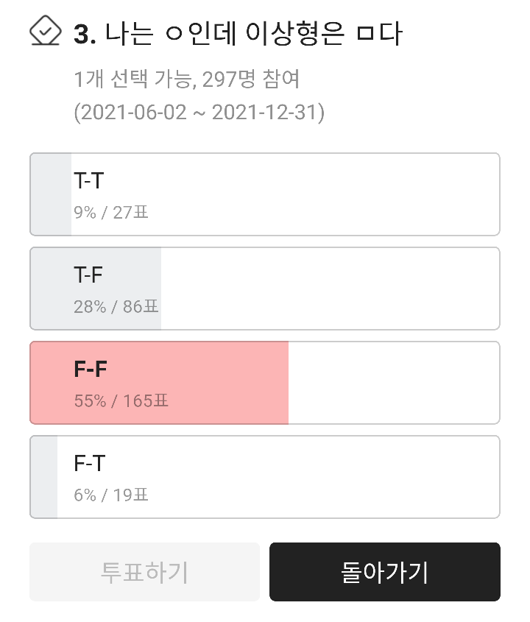Image resolution: width=530 pixels, height=622 pixels.
Task: Click the 297명 참여 participant count text
Action: [250, 79]
